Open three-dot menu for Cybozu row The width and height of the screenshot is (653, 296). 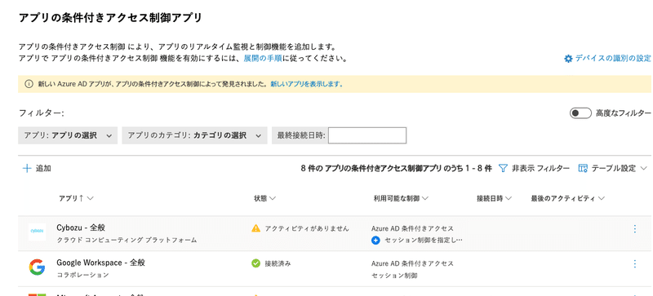635,228
